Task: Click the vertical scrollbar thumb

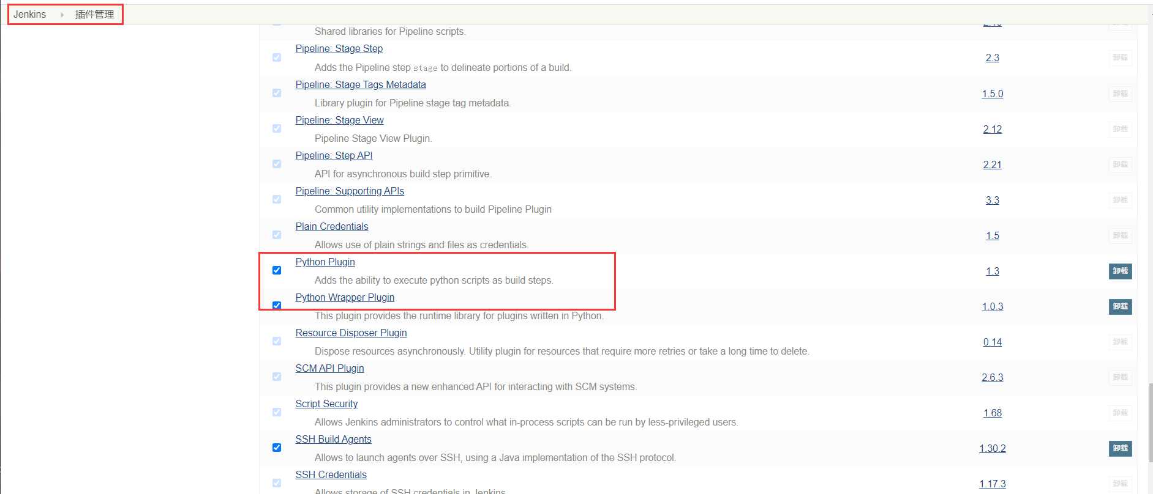Action: pos(1151,422)
